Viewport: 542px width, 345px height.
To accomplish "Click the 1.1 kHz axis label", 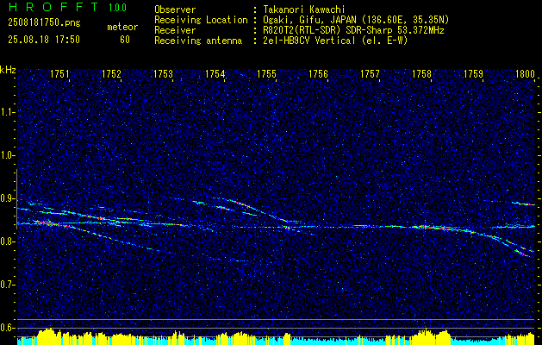I will (x=8, y=112).
